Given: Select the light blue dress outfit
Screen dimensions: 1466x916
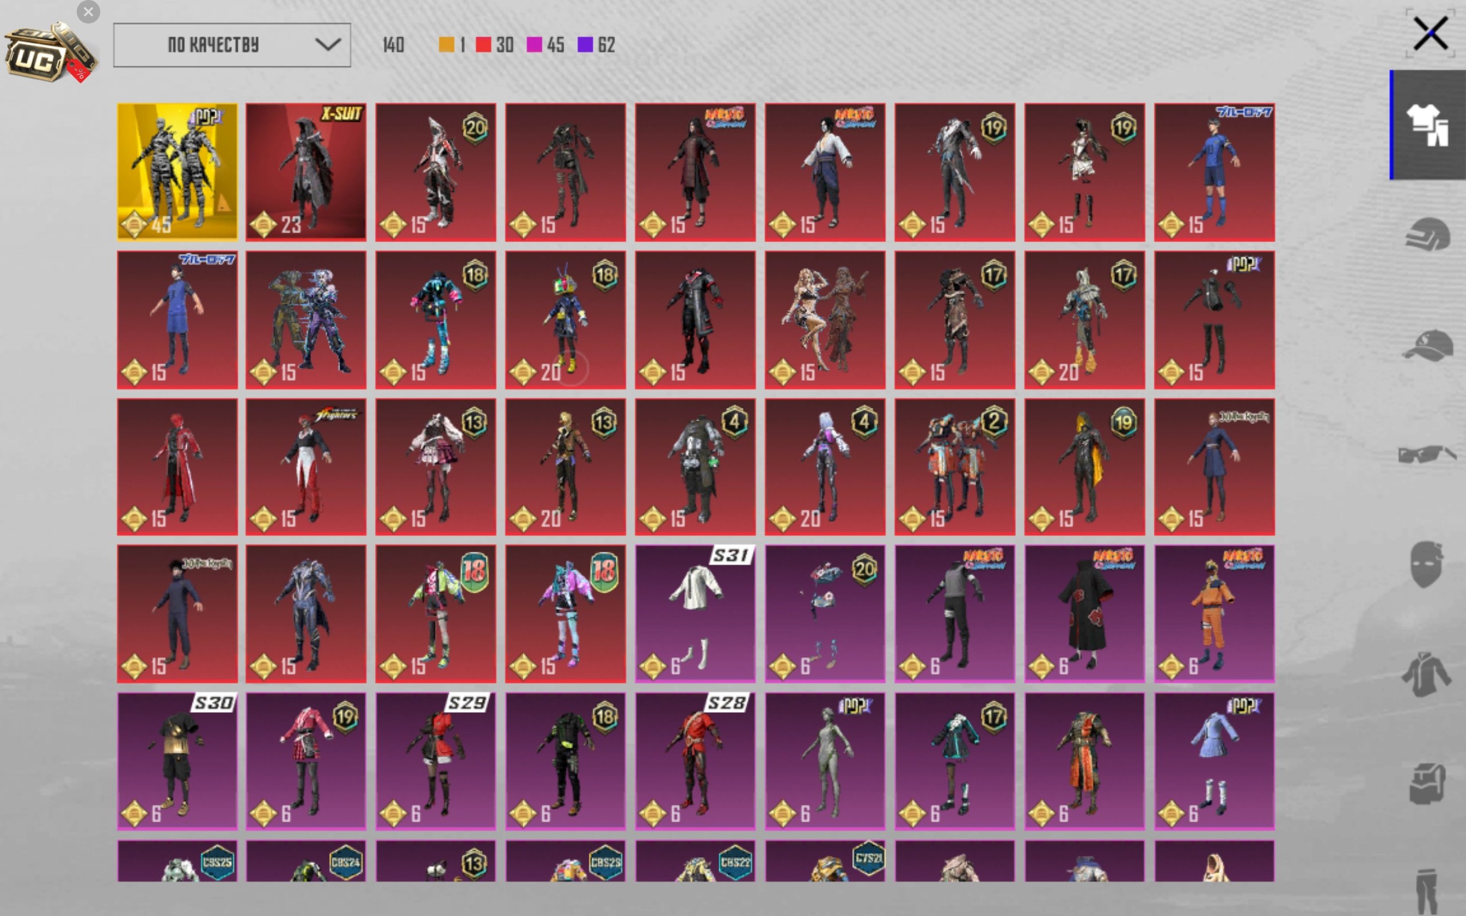Looking at the screenshot, I should [1215, 761].
